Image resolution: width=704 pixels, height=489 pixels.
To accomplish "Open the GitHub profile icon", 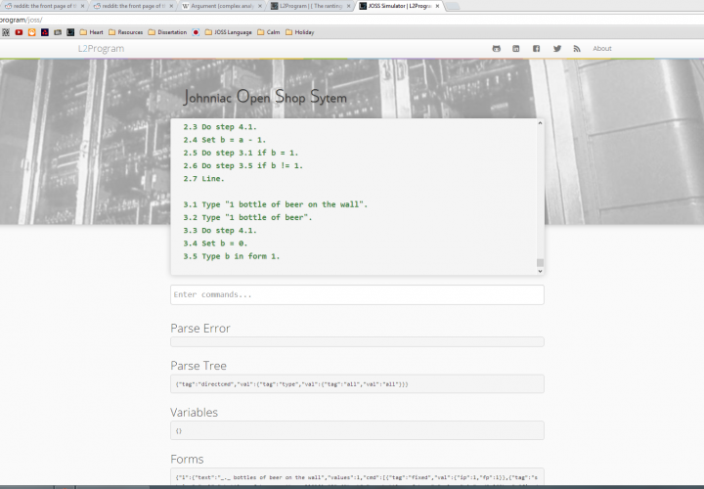I will click(x=496, y=48).
